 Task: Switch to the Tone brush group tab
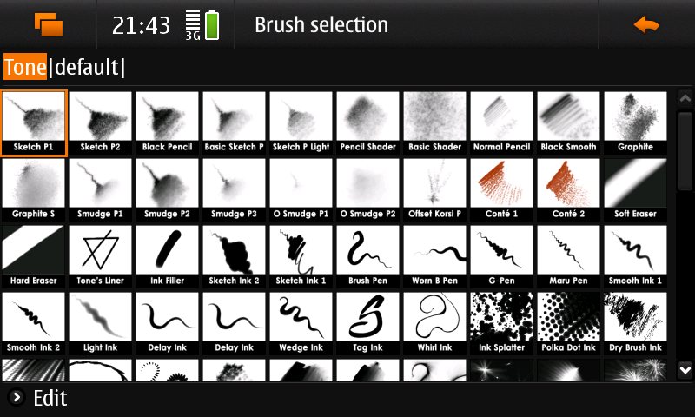(25, 67)
